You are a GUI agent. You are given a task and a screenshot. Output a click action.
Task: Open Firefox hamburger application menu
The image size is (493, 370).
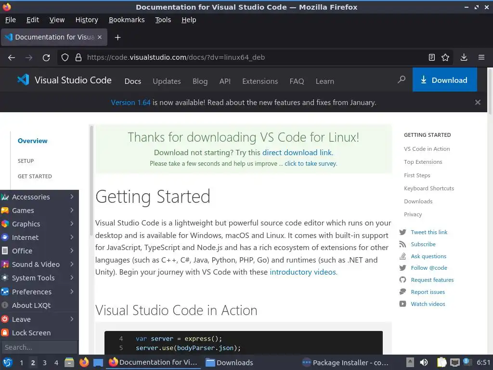tap(481, 57)
